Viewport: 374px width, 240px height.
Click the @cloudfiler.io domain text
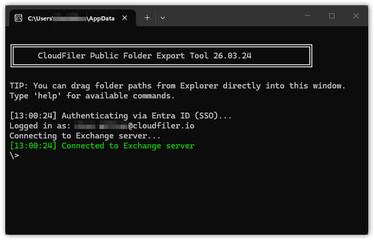161,126
